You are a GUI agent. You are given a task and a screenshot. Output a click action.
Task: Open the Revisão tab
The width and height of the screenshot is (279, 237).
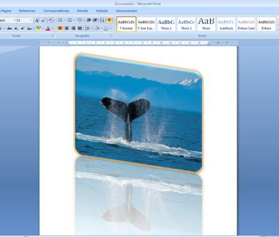82,11
